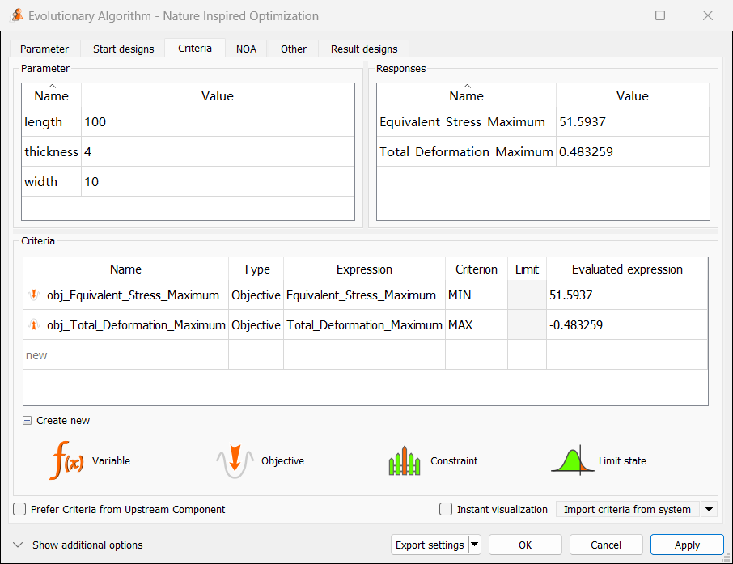Add a Limit state via bell-curve icon
Screen dimensions: 733x564
573,460
